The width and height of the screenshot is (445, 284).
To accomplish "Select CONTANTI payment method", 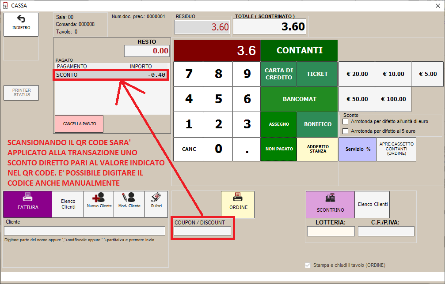I will pyautogui.click(x=299, y=51).
